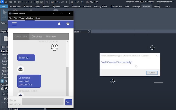Open the Modify ribbon tab
Image resolution: width=176 pixels, height=110 pixels.
coord(157,6)
